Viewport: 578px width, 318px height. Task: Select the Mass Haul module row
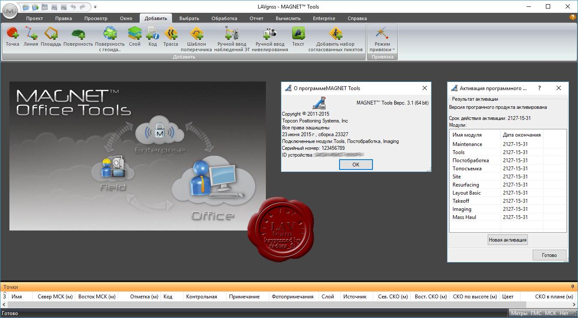(x=508, y=217)
